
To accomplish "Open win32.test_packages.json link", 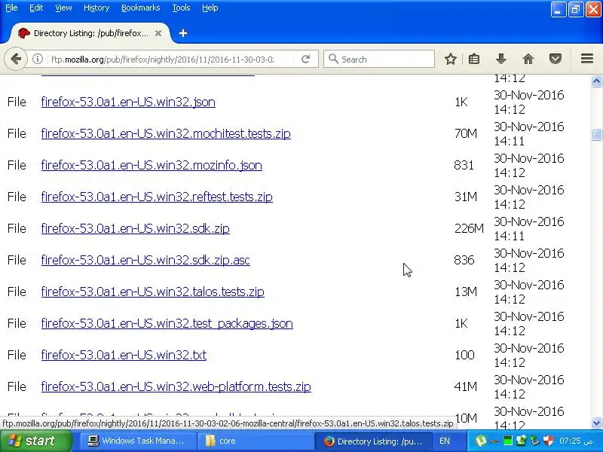I will click(167, 324).
